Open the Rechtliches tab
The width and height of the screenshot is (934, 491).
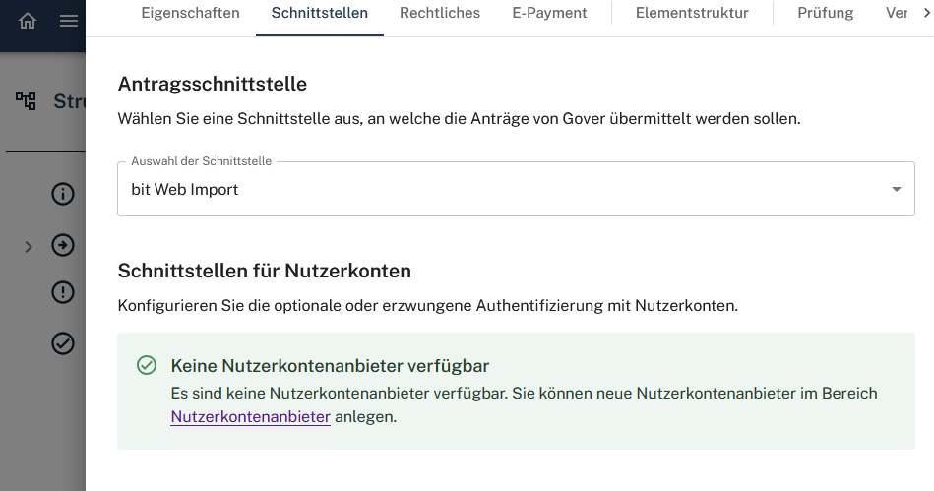pyautogui.click(x=440, y=13)
